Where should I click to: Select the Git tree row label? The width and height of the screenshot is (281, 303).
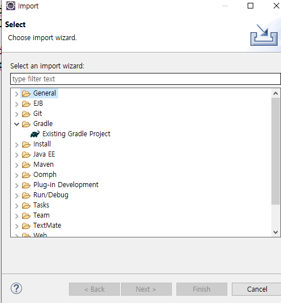click(37, 114)
